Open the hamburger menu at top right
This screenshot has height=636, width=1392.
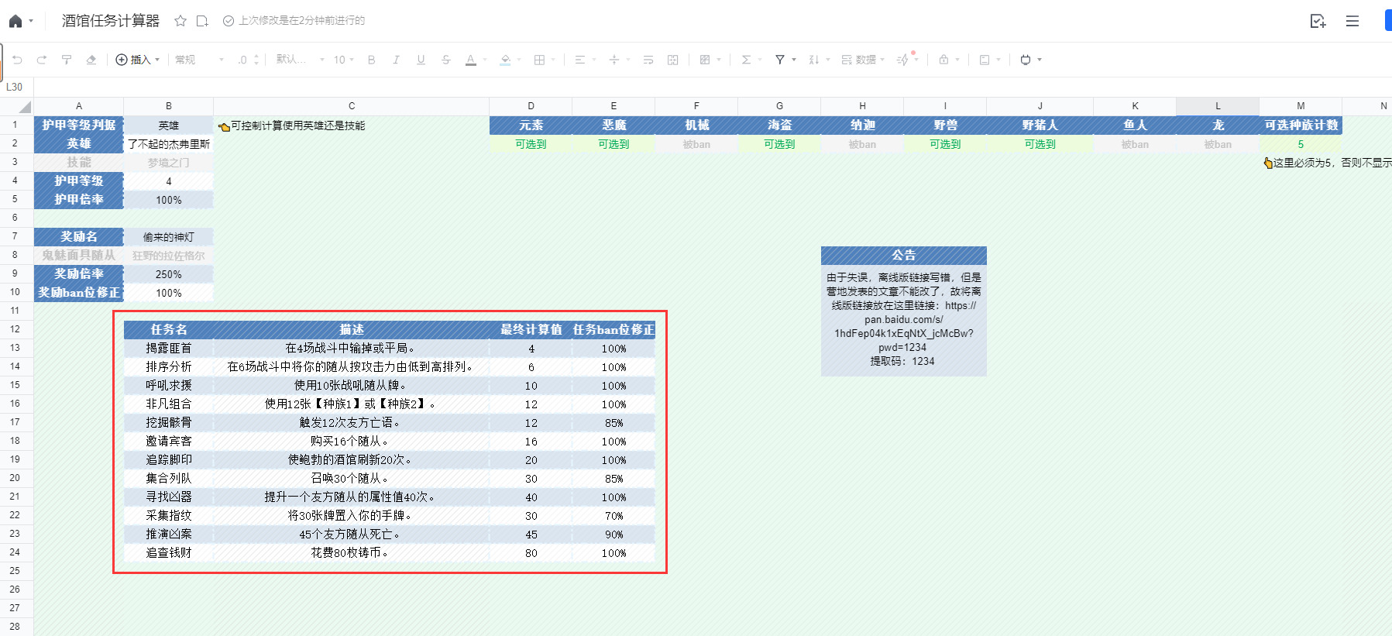(1352, 21)
